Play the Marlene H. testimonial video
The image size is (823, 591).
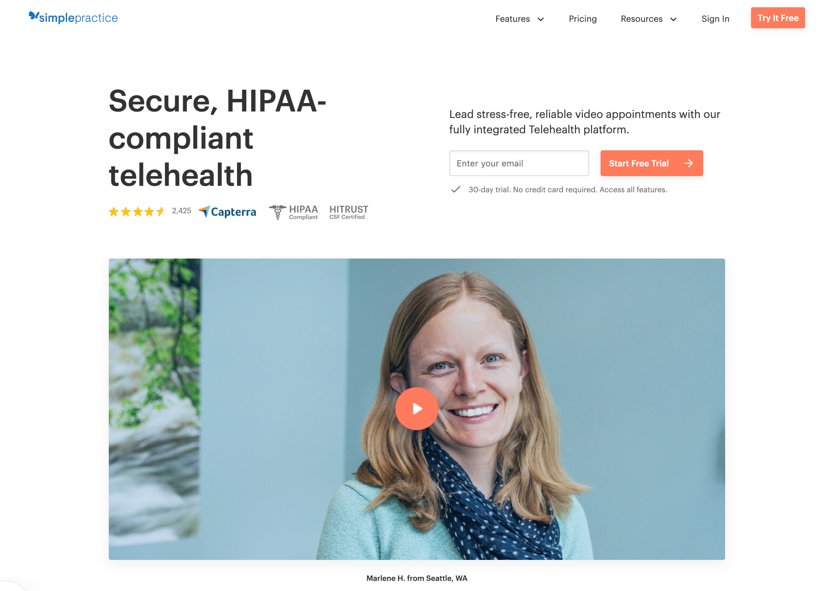coord(417,408)
